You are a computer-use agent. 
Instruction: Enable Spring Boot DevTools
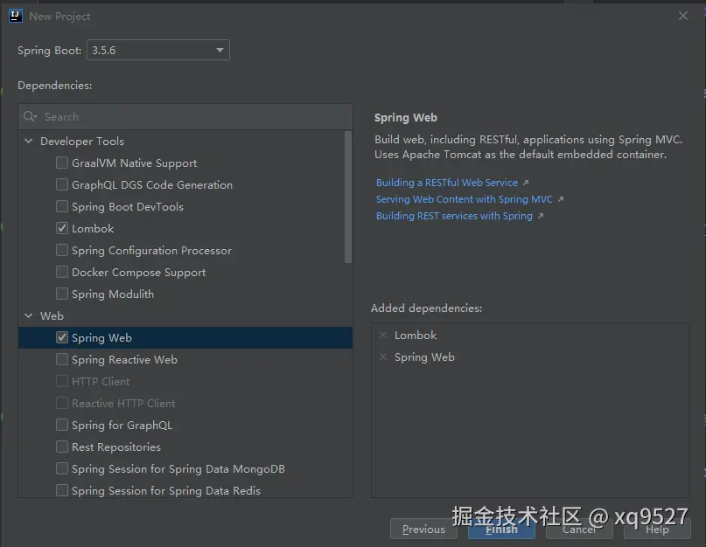point(62,206)
